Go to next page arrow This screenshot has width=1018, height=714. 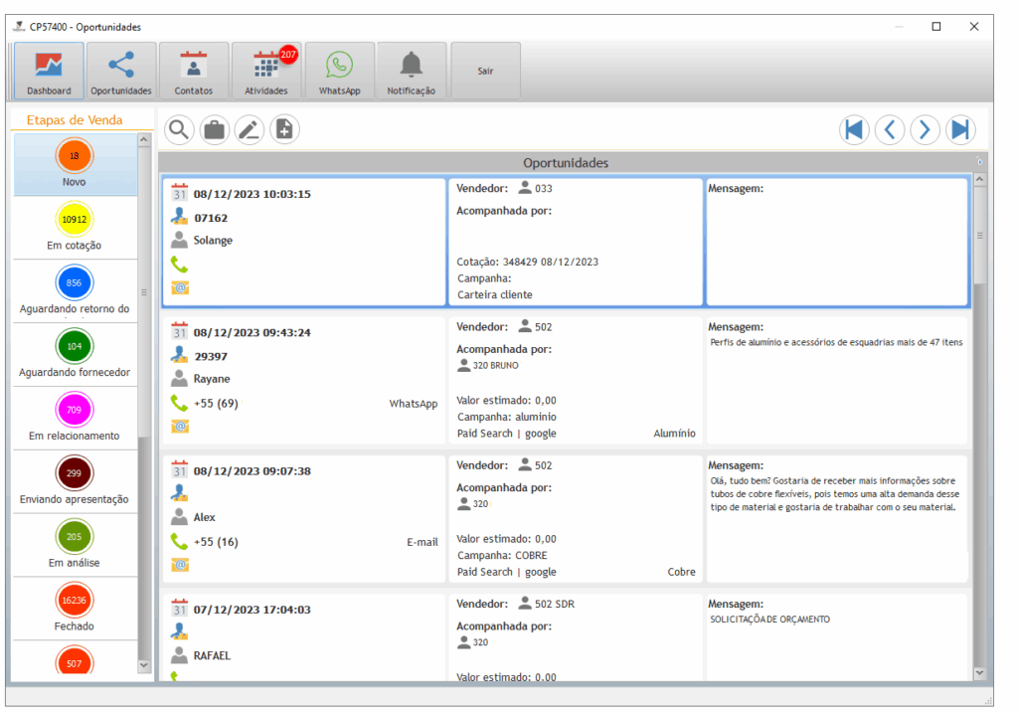tap(926, 129)
